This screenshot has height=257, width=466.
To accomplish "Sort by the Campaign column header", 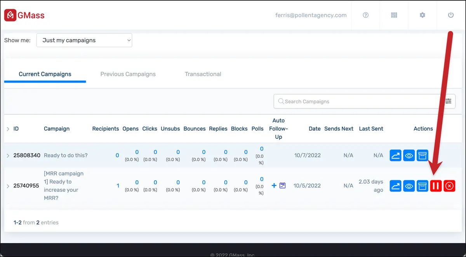I will 57,129.
